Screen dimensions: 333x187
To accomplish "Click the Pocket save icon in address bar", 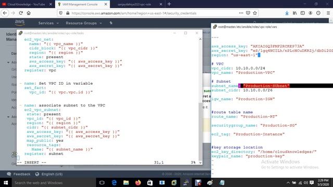I will tap(248, 13).
